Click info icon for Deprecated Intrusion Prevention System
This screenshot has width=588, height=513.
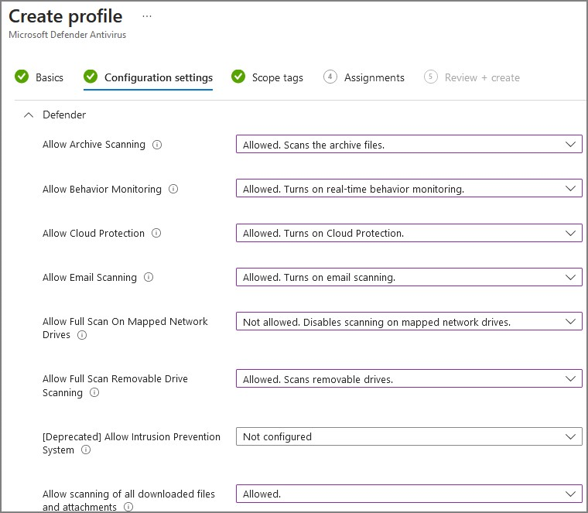click(86, 450)
